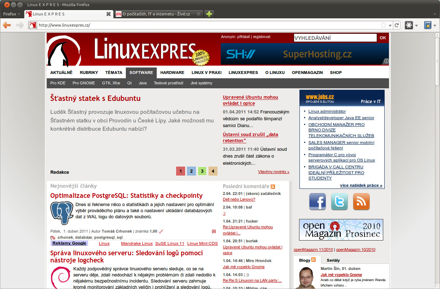Open the Šťastný statek s Edubuntu headline
The image size is (440, 289).
[x=96, y=98]
